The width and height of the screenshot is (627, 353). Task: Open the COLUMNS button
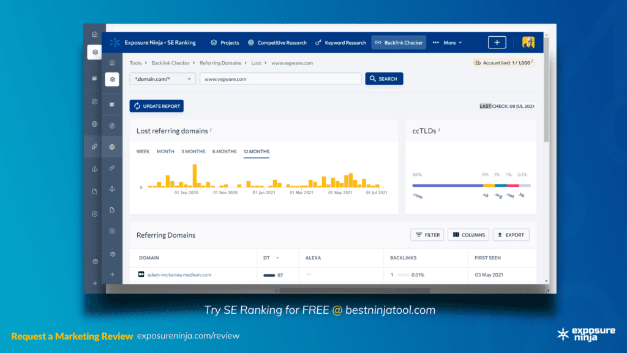(x=468, y=235)
